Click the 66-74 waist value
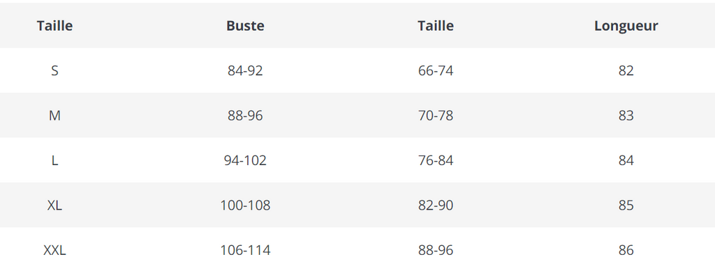The height and width of the screenshot is (280, 715). (436, 71)
